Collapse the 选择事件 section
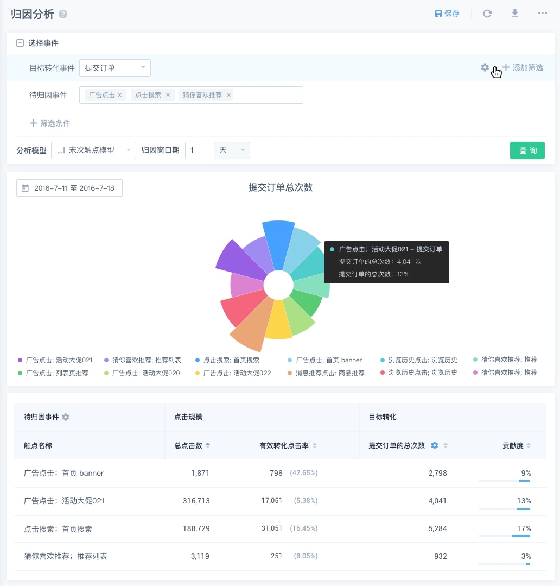 20,43
